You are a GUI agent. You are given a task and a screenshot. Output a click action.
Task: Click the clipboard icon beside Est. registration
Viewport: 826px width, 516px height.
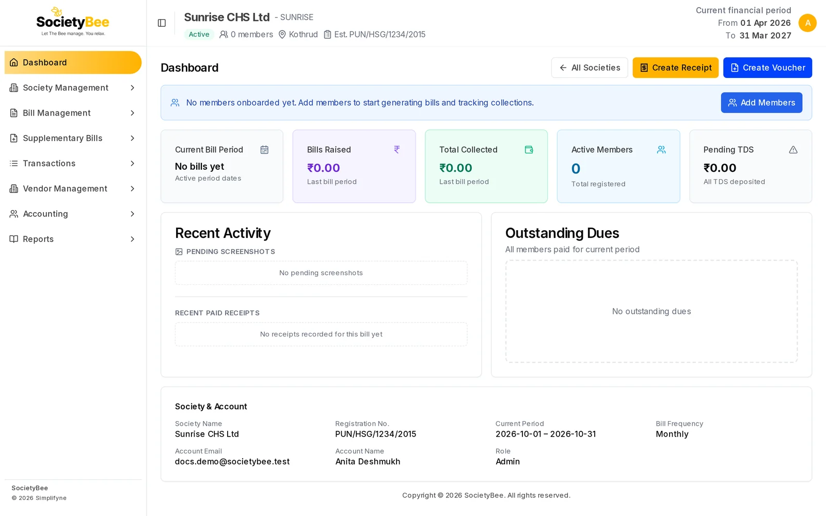pyautogui.click(x=327, y=35)
